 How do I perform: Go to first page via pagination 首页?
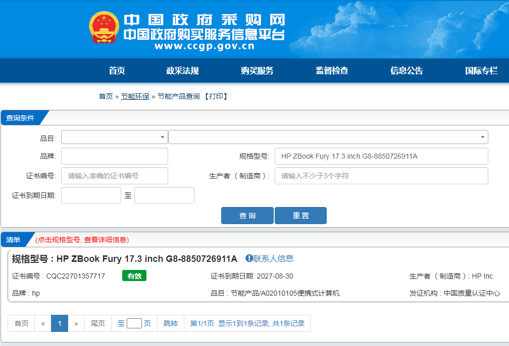21,323
